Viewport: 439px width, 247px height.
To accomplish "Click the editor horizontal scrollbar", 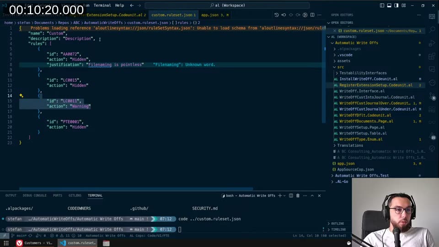I will pyautogui.click(x=136, y=189).
